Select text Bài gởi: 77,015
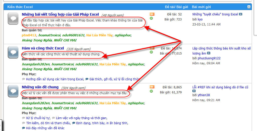The width and height of the screenshot is (257, 131). [x=171, y=53]
